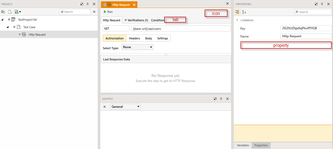The height and width of the screenshot is (149, 333).
Task: Switch to the Variables tab at bottom
Action: pyautogui.click(x=243, y=145)
